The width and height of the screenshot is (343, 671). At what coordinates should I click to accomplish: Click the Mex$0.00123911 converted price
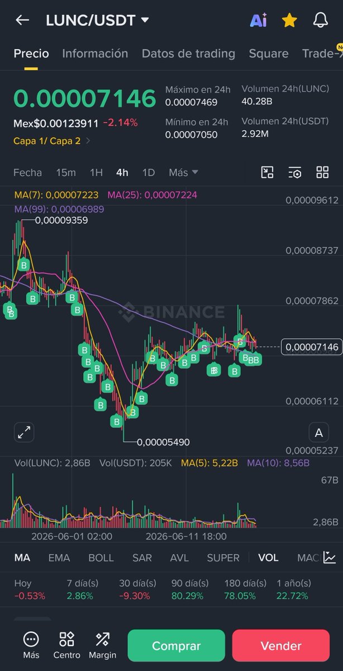point(56,123)
